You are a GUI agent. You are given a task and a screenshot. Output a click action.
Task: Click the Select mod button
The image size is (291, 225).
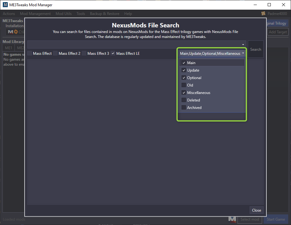(x=250, y=219)
